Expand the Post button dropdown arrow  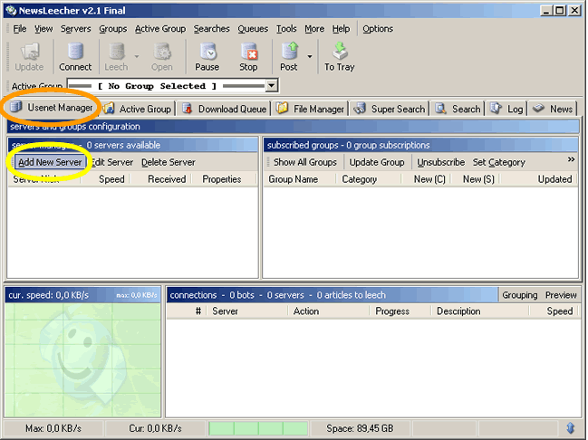310,57
